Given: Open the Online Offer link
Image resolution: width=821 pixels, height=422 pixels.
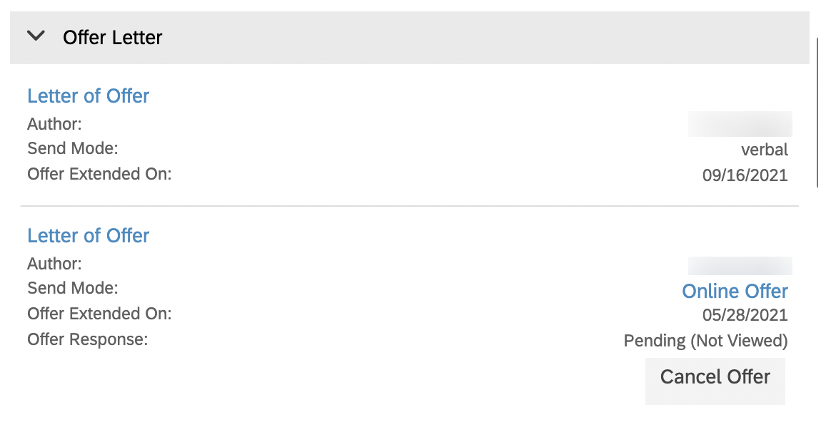Looking at the screenshot, I should [735, 291].
